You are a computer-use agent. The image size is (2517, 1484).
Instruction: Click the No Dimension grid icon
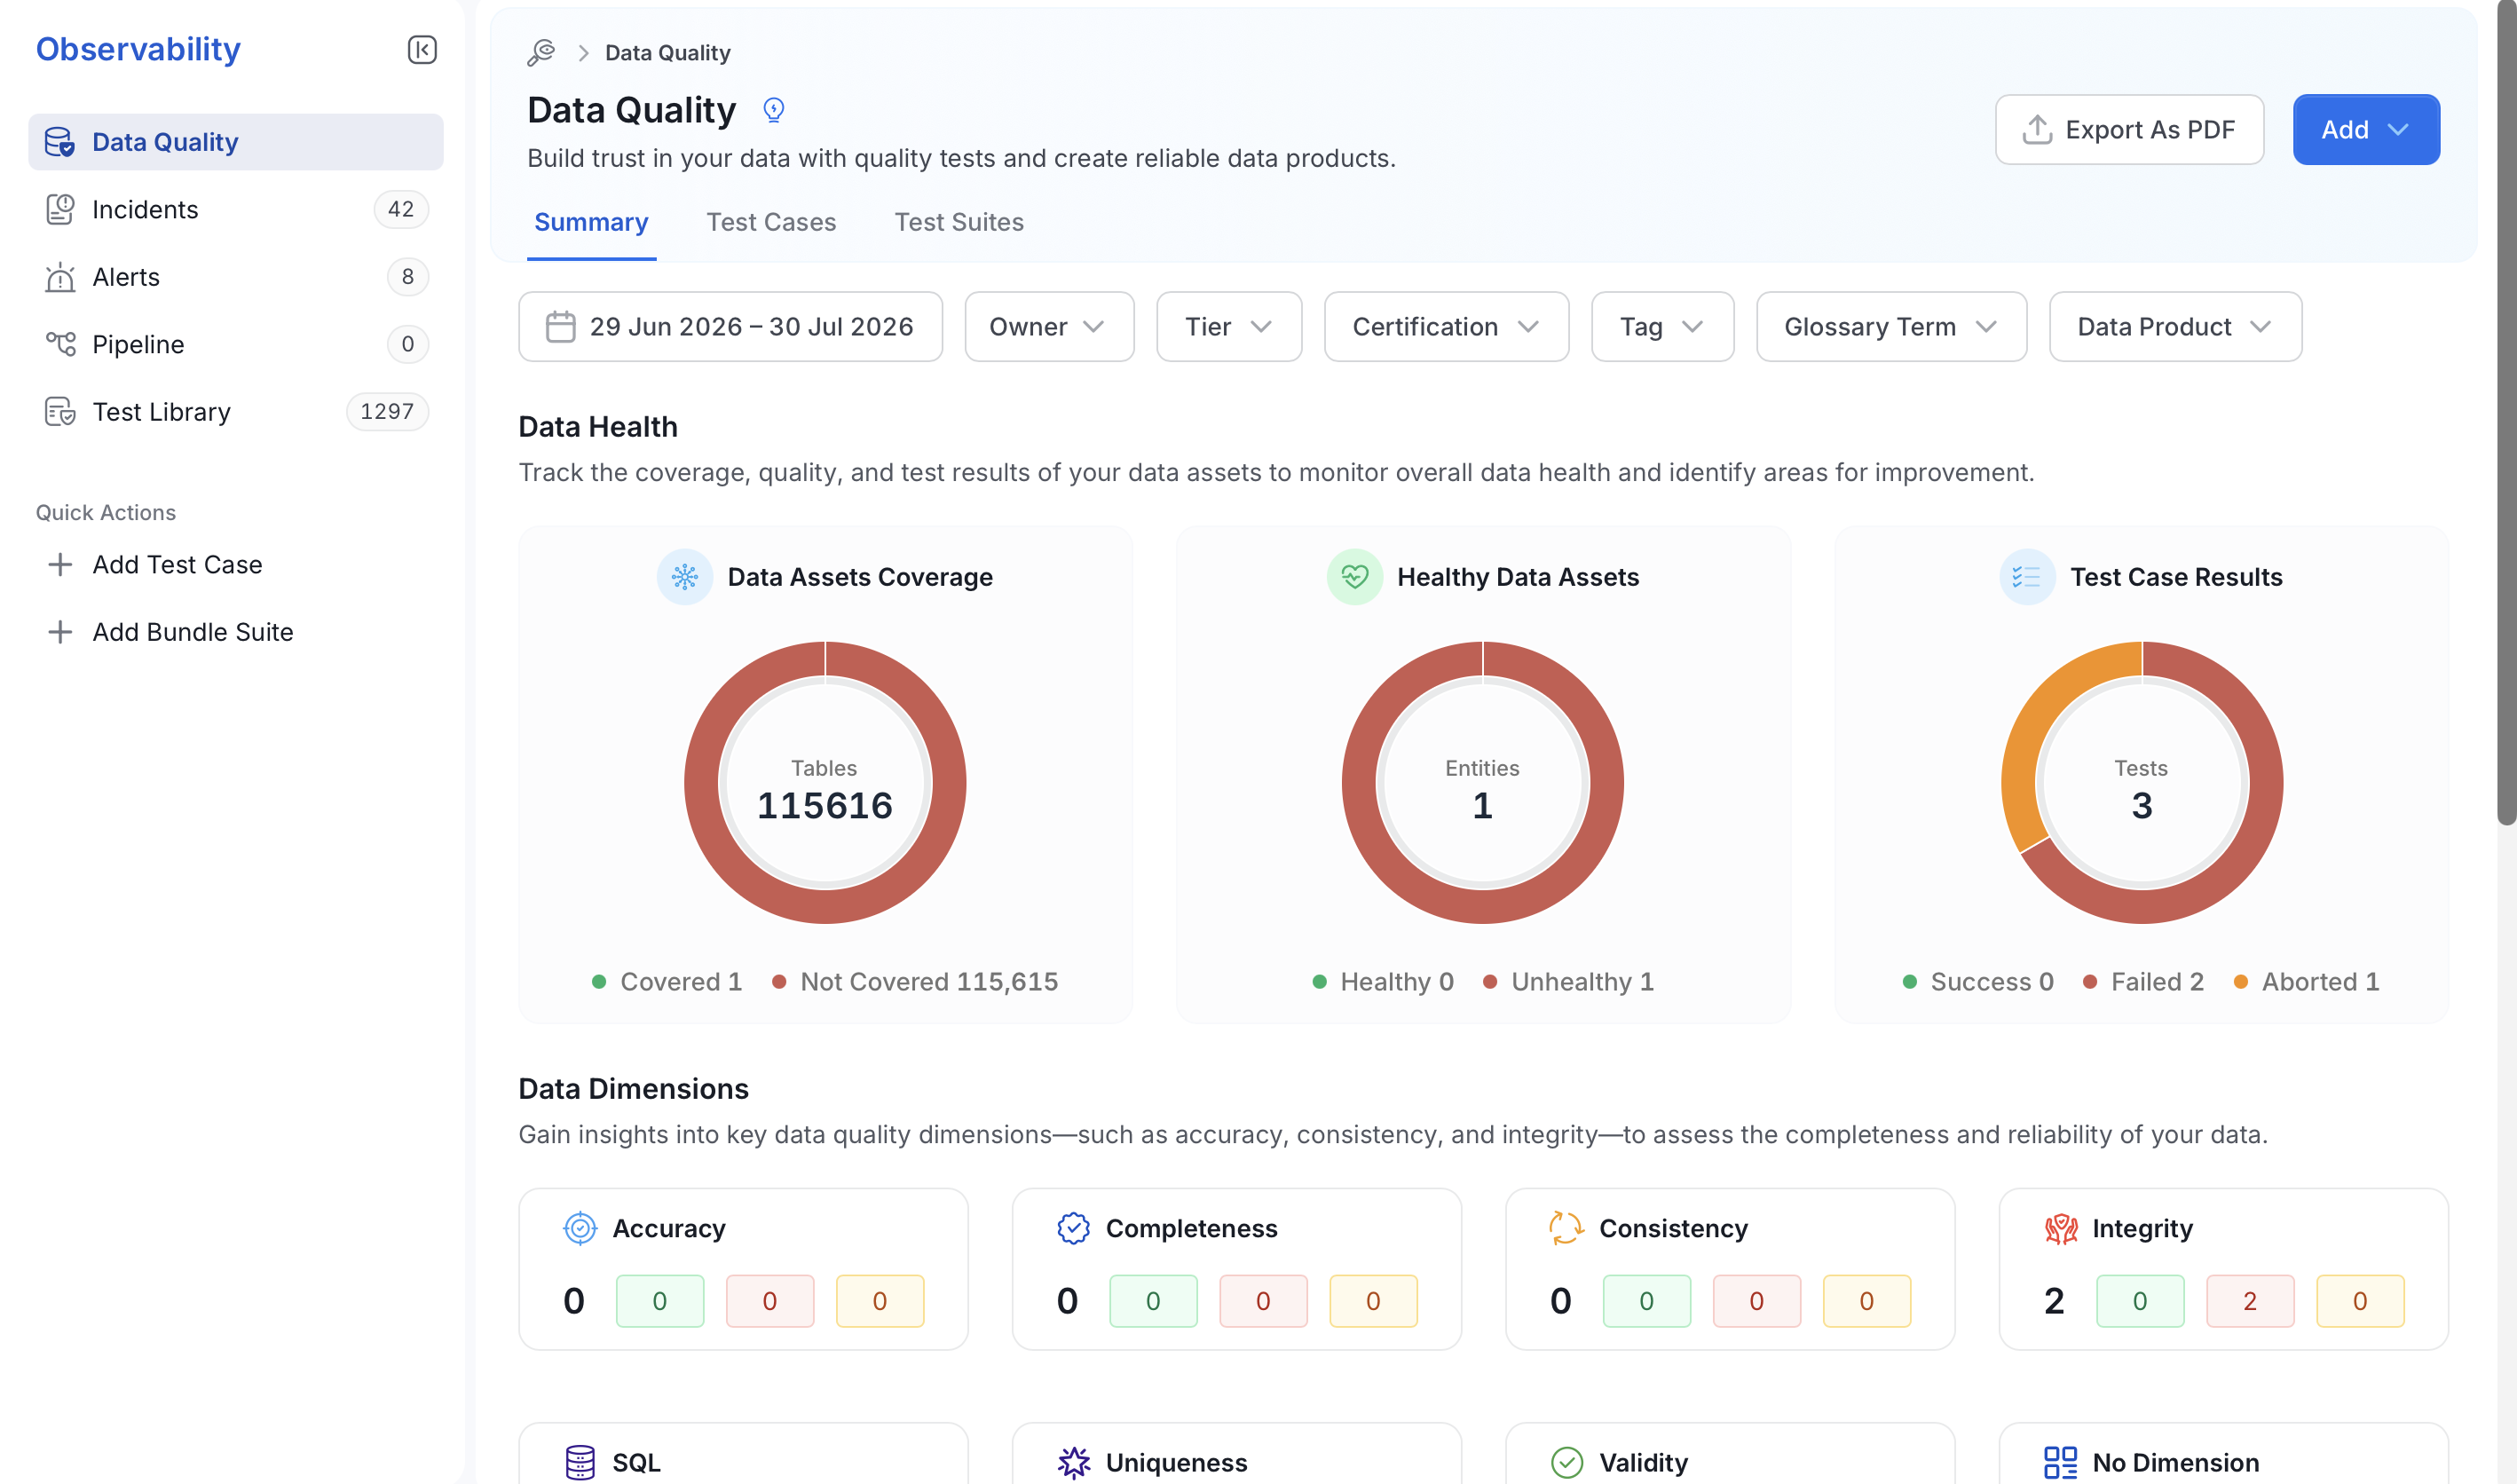pyautogui.click(x=2060, y=1462)
